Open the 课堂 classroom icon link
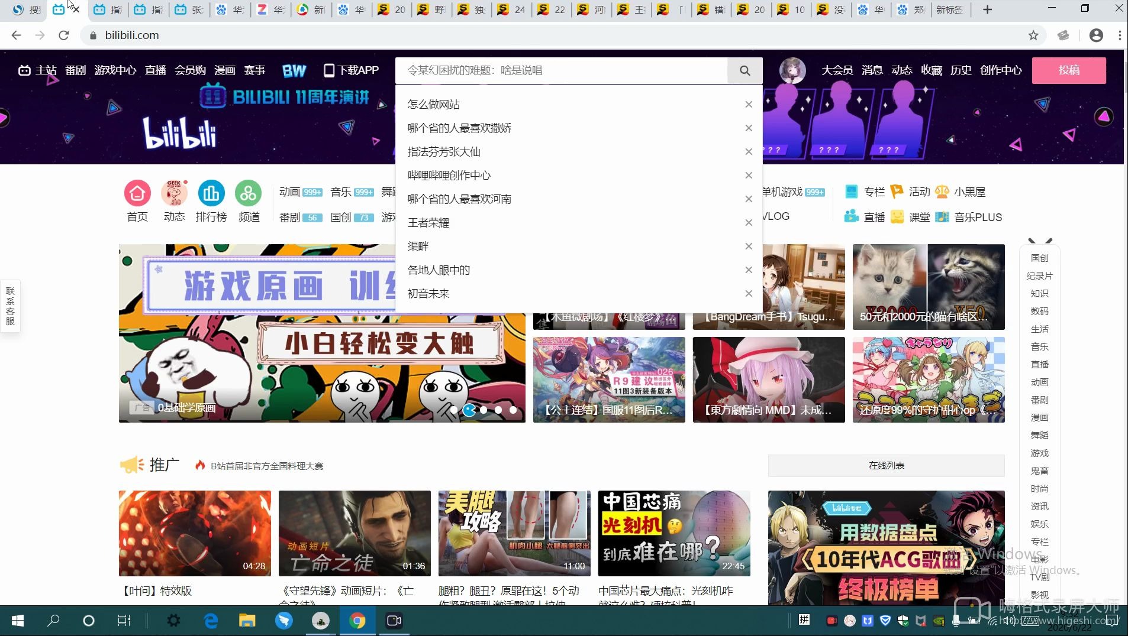The image size is (1128, 636). coord(910,217)
